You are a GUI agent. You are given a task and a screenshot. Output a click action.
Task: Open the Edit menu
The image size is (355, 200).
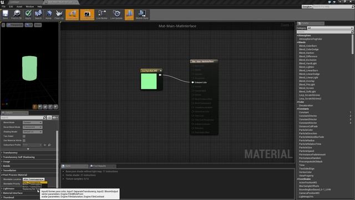coord(11,7)
